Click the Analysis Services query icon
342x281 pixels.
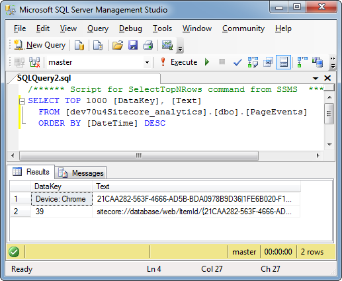[x=98, y=45]
